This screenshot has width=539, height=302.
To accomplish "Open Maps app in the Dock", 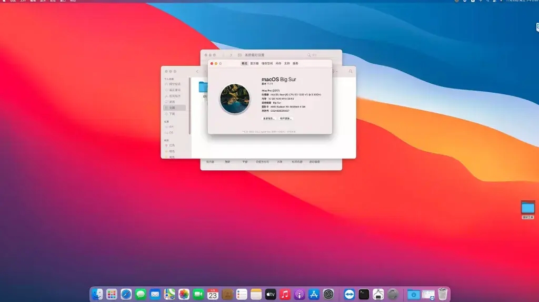I will pyautogui.click(x=169, y=295).
